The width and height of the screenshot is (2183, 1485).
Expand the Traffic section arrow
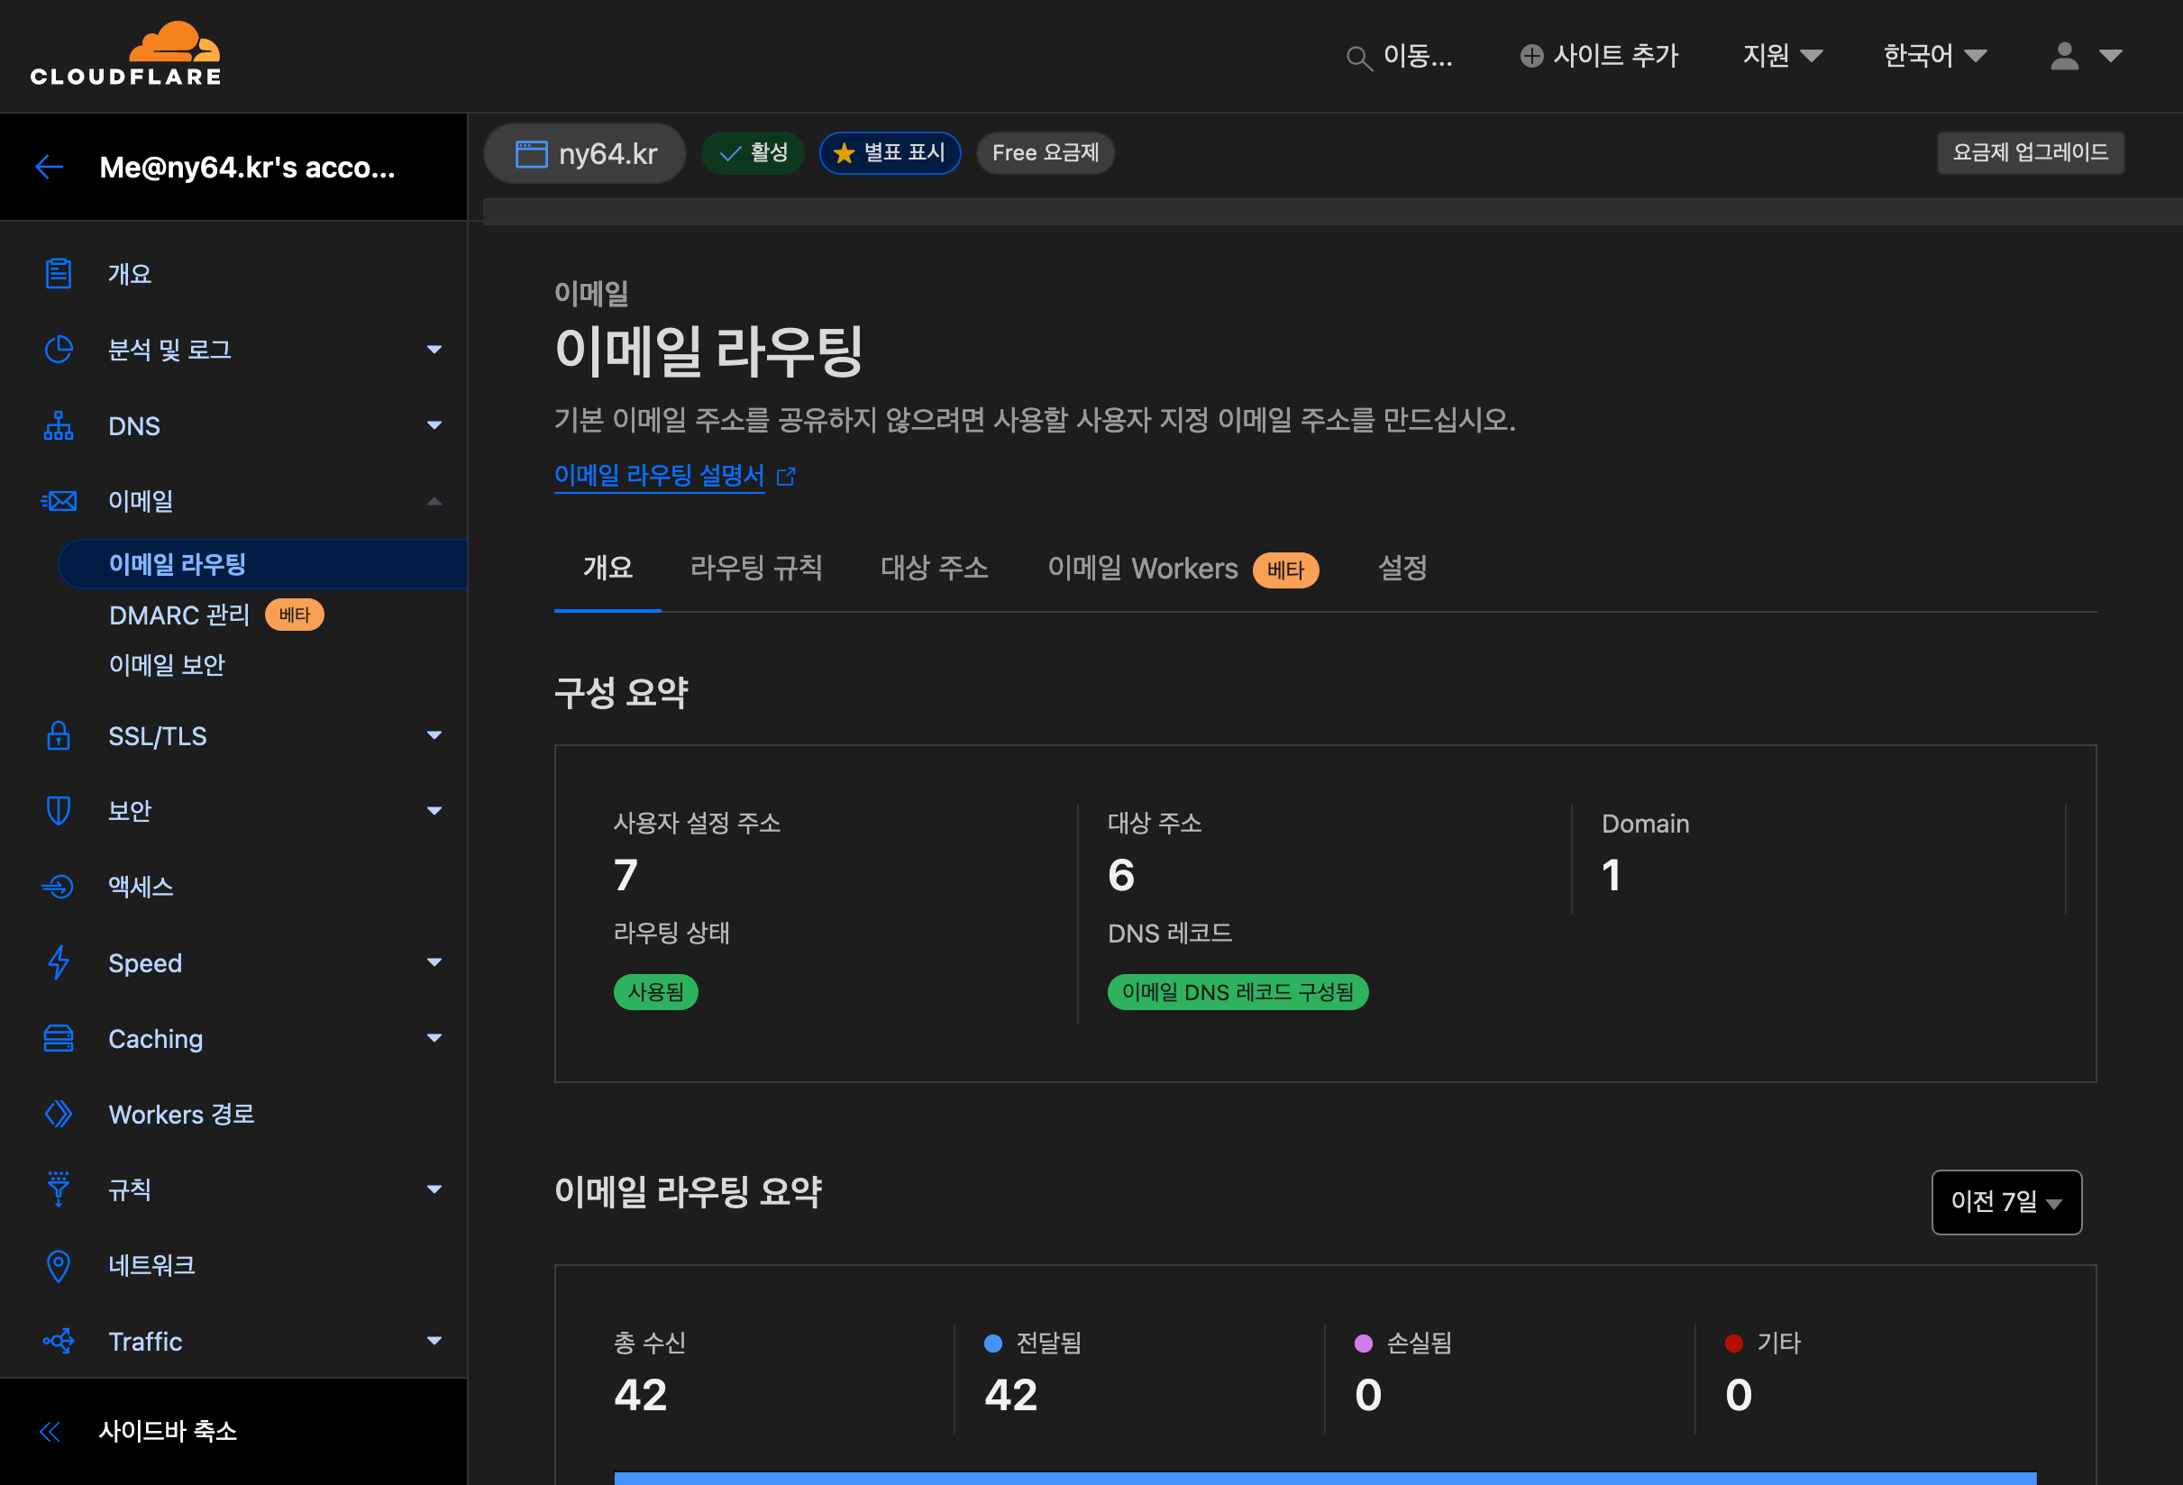tap(434, 1342)
